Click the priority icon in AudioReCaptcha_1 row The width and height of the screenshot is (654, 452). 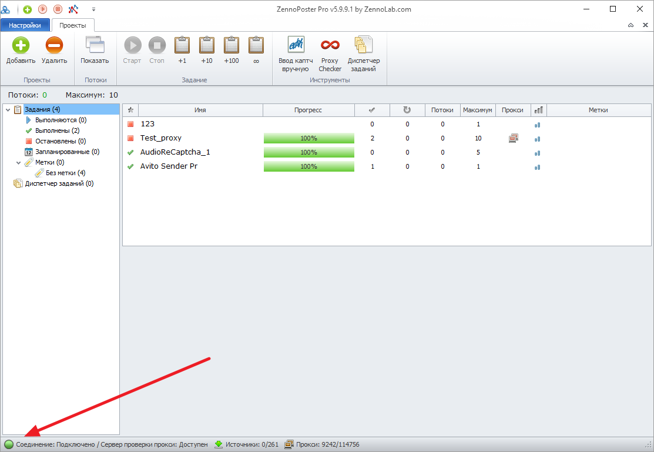pos(537,153)
